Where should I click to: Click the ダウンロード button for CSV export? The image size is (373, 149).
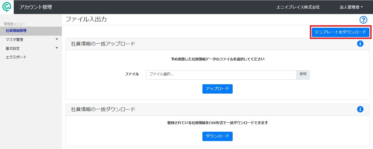[x=218, y=136]
